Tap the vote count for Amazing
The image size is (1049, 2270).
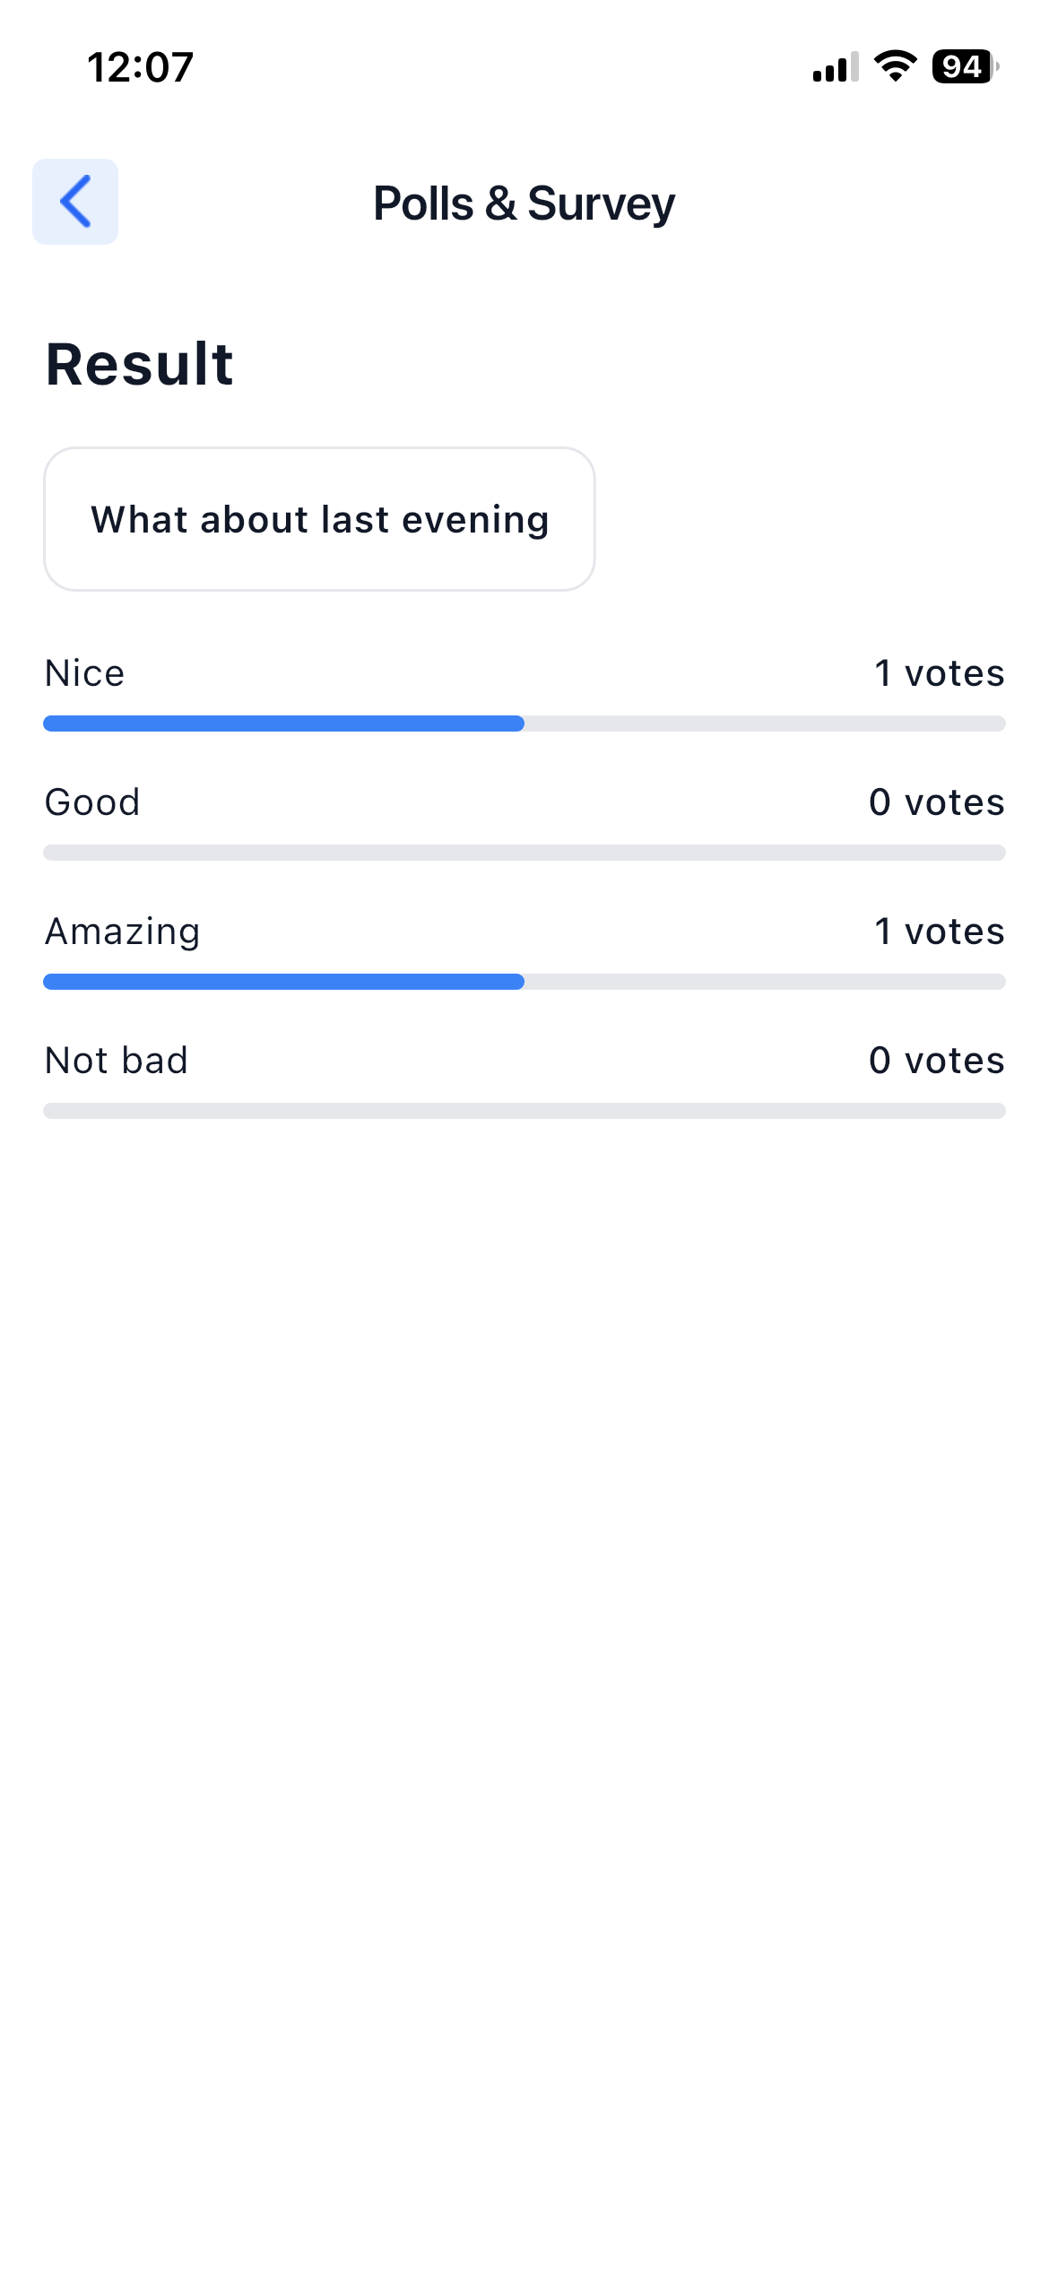939,931
